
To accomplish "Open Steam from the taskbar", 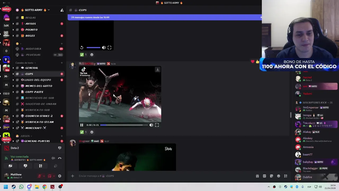I will coord(14,187).
